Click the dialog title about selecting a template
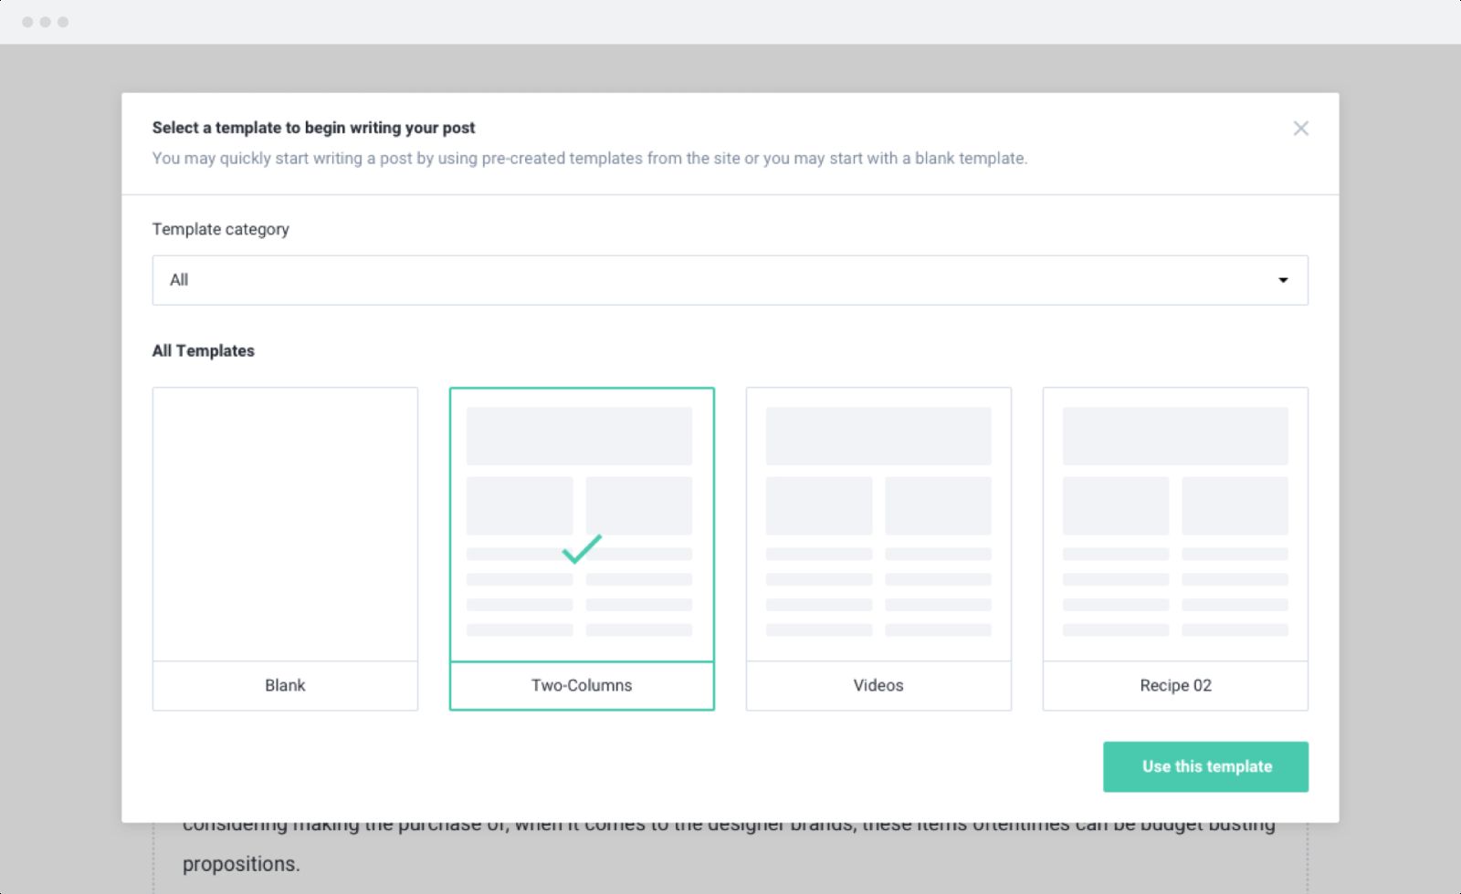 [314, 128]
